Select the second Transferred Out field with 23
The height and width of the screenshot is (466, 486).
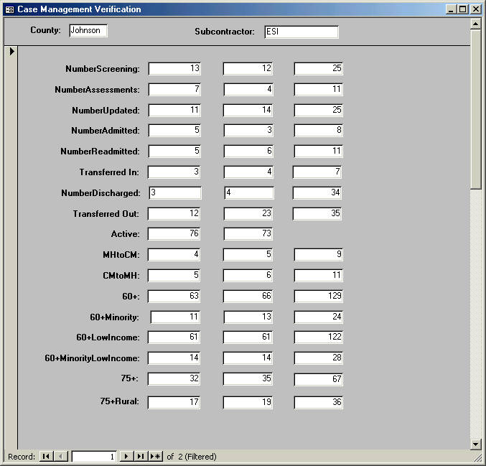248,213
